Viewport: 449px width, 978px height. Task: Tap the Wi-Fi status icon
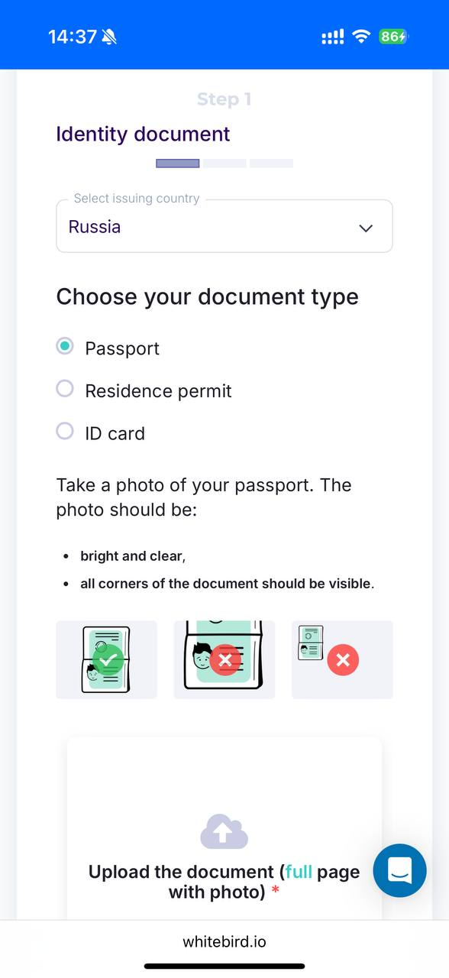click(x=361, y=37)
